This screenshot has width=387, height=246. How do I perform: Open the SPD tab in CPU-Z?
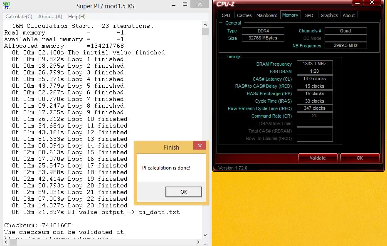point(309,15)
